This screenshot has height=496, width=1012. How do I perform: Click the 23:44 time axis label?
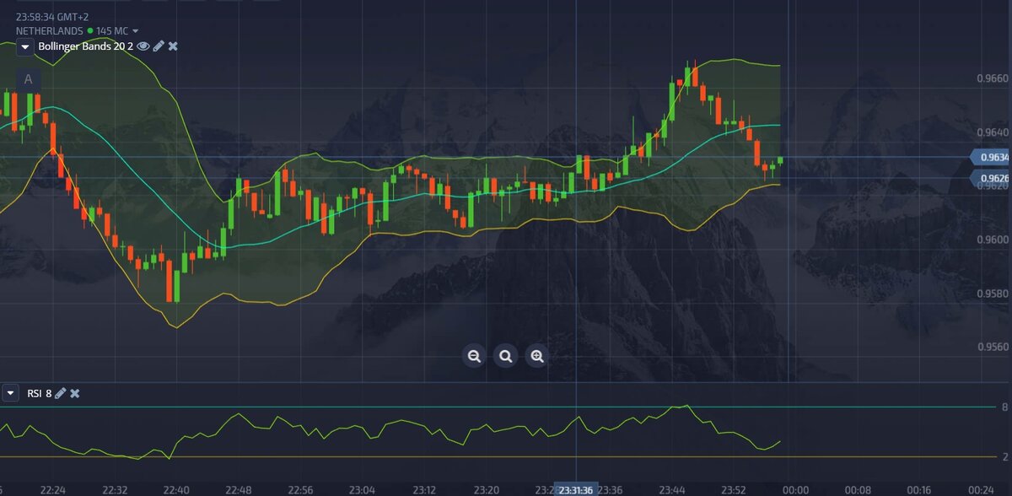[x=672, y=489]
